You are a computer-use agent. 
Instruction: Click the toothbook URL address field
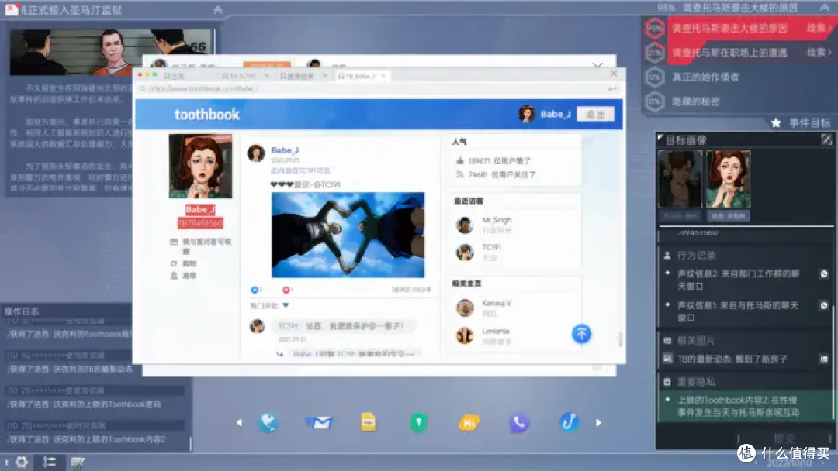pyautogui.click(x=374, y=88)
